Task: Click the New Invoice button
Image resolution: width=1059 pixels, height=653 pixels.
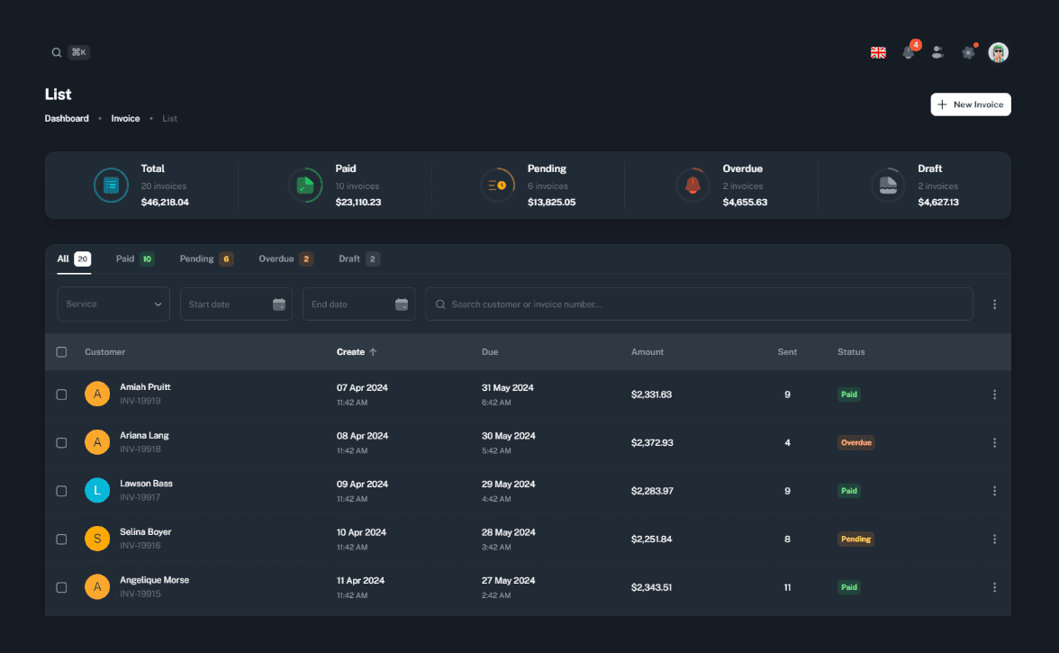Action: point(971,104)
